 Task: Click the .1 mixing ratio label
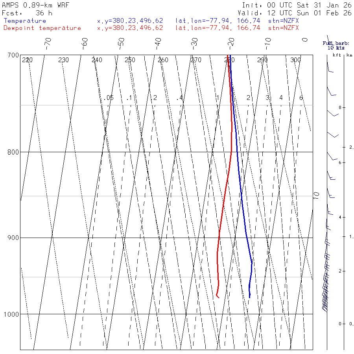[129, 98]
